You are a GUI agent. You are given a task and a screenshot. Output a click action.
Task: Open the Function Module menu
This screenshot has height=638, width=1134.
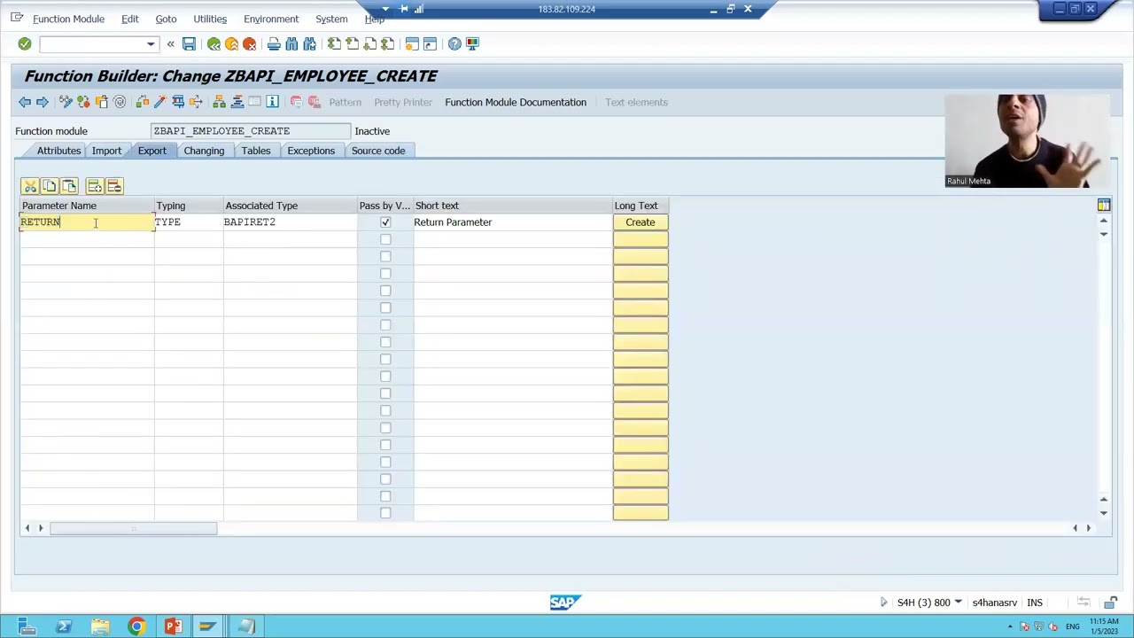point(68,19)
